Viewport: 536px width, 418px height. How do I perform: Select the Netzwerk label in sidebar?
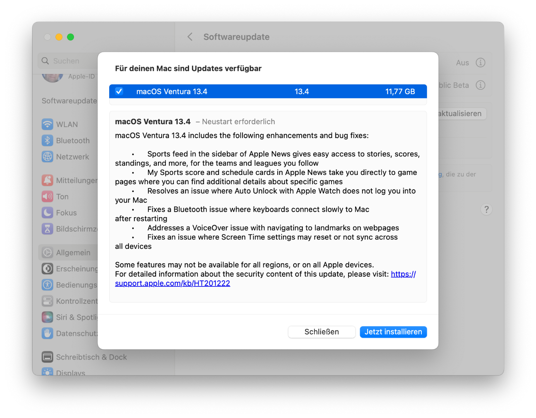(x=72, y=157)
